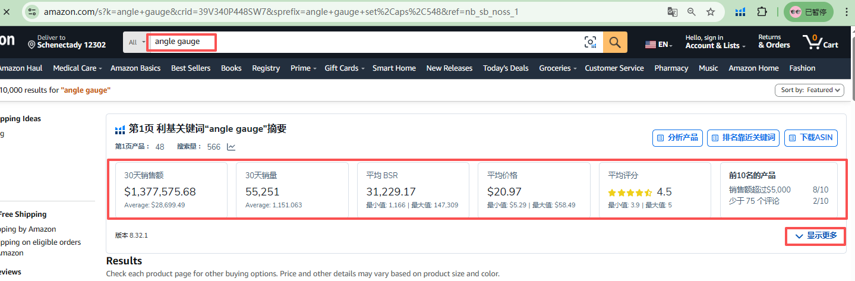Click the orange Amazon search magnifier button

[615, 42]
